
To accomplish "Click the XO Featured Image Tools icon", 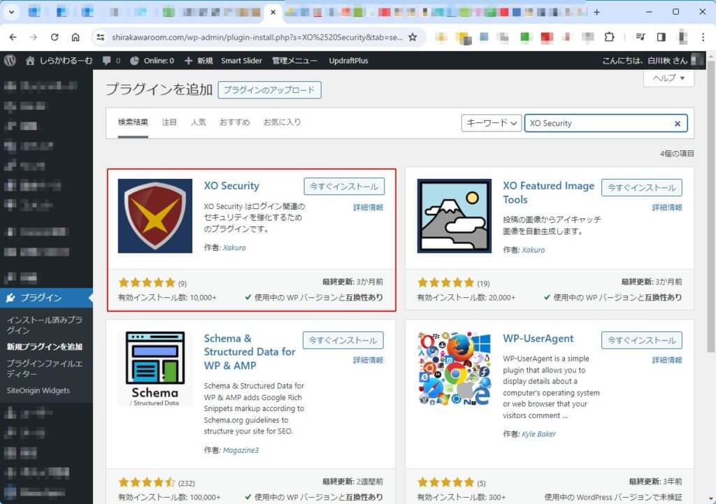I will tap(454, 216).
